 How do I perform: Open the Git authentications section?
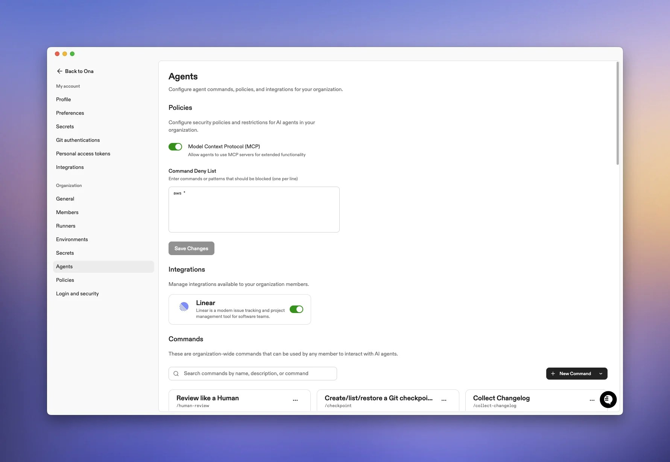point(78,140)
